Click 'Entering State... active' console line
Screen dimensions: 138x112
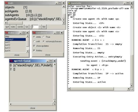[x=89, y=82]
